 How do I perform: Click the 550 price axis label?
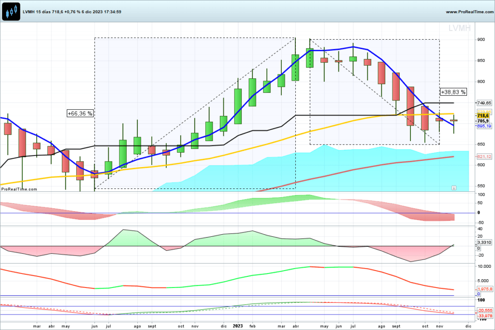pos(481,186)
